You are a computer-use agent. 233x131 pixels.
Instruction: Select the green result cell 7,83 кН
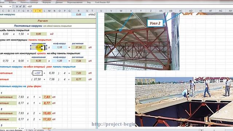coord(79,73)
